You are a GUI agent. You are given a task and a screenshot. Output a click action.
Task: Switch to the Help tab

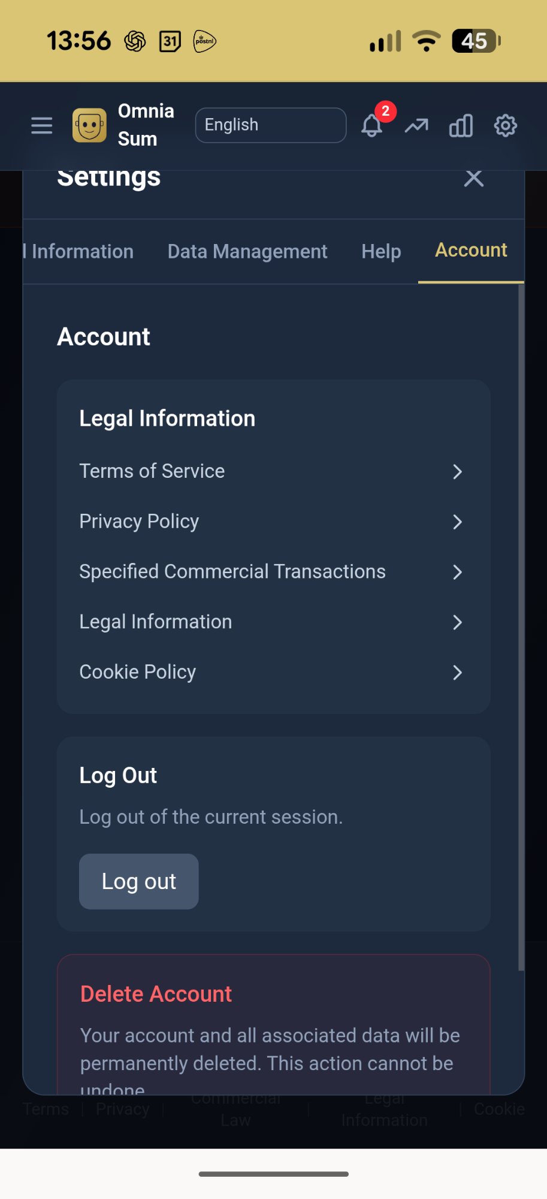381,252
